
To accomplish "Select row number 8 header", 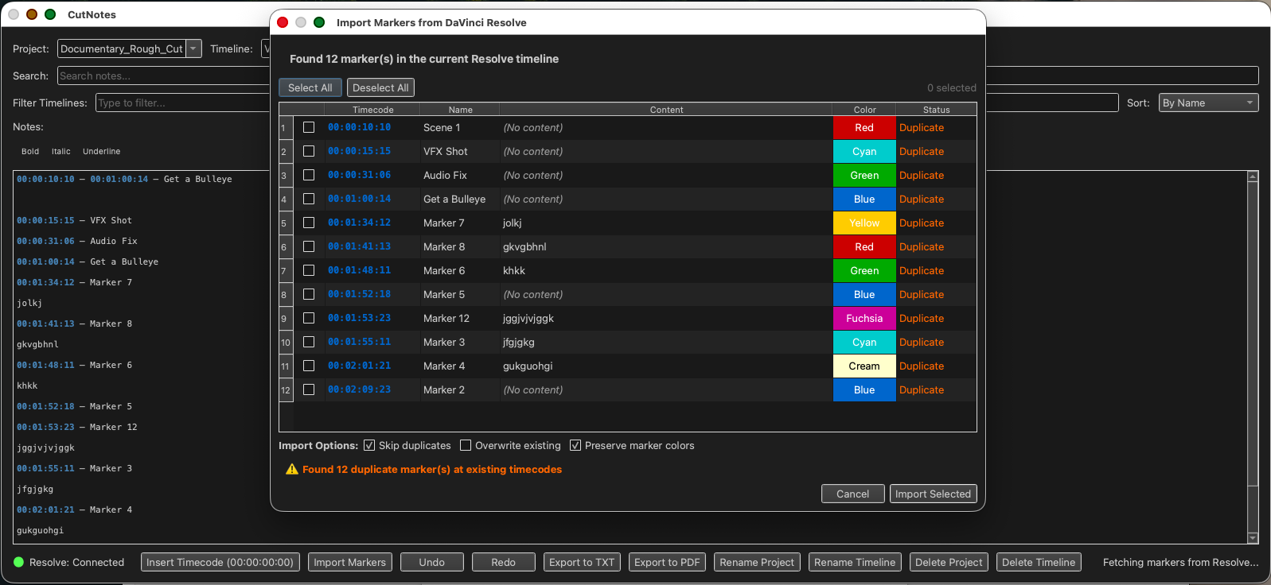I will click(286, 294).
